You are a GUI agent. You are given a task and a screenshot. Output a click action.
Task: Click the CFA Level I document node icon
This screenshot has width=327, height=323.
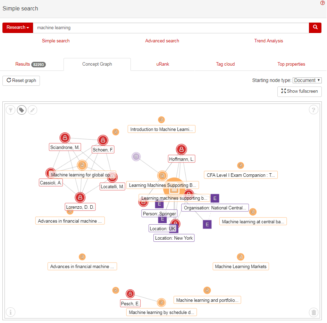point(241,166)
